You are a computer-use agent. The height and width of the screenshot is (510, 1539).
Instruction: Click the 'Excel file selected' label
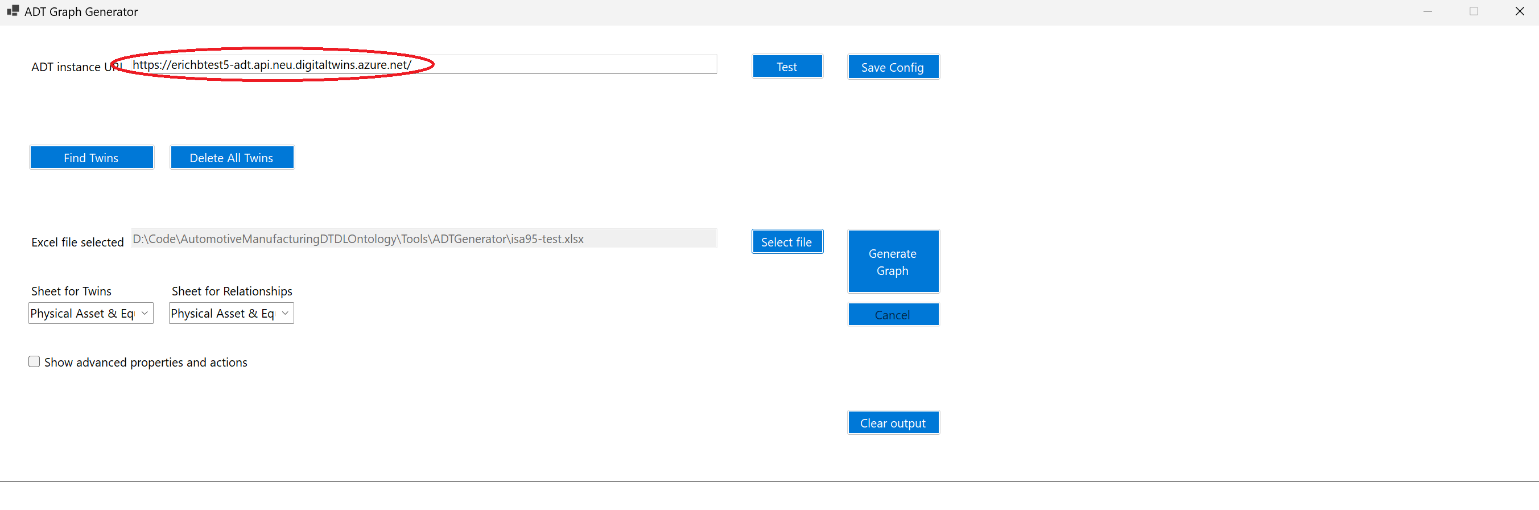click(x=78, y=242)
